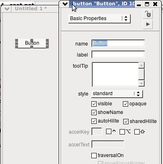Click the accelKey input box

tap(97, 132)
